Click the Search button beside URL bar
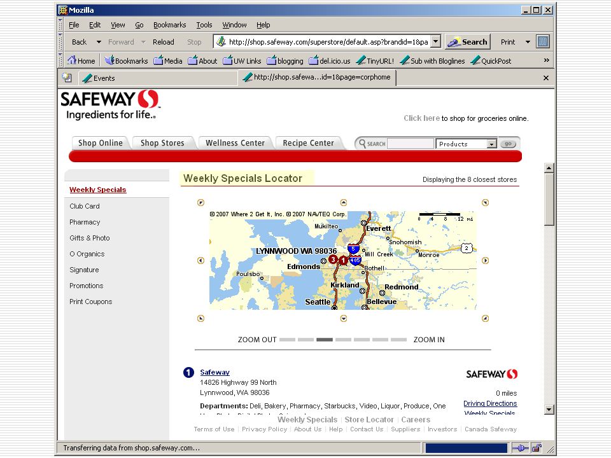The height and width of the screenshot is (458, 611). pos(467,42)
